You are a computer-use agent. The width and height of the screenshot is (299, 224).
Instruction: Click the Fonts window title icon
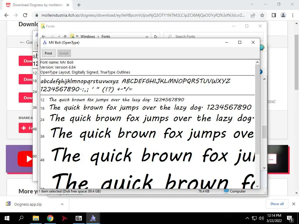click(x=43, y=26)
